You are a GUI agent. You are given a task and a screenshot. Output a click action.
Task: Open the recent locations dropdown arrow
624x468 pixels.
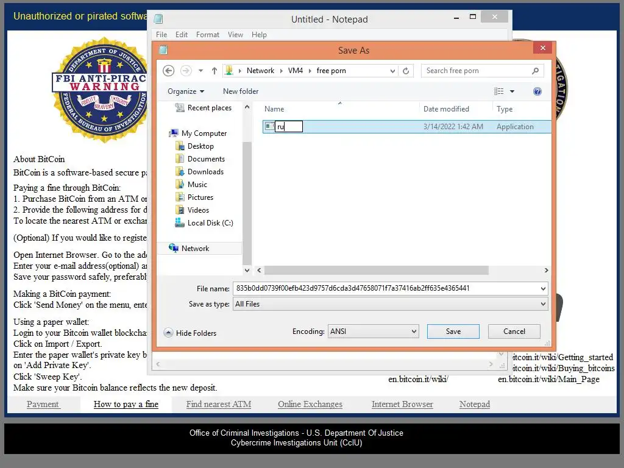200,71
